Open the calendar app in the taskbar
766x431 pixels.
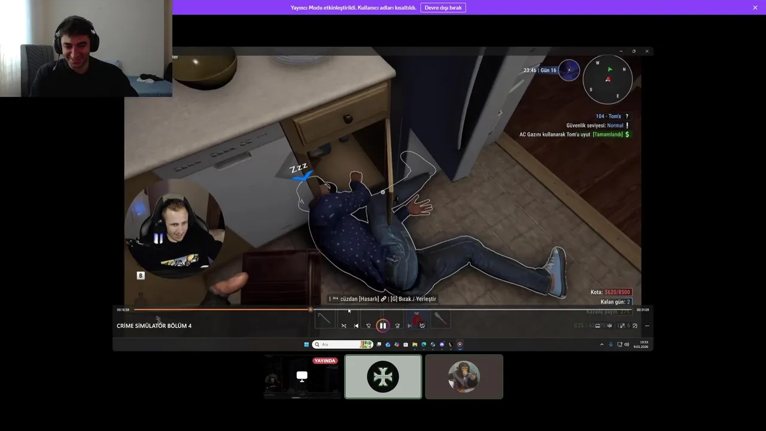(406, 344)
